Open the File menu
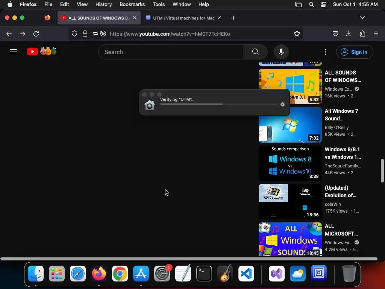Image resolution: width=385 pixels, height=289 pixels. click(x=48, y=4)
